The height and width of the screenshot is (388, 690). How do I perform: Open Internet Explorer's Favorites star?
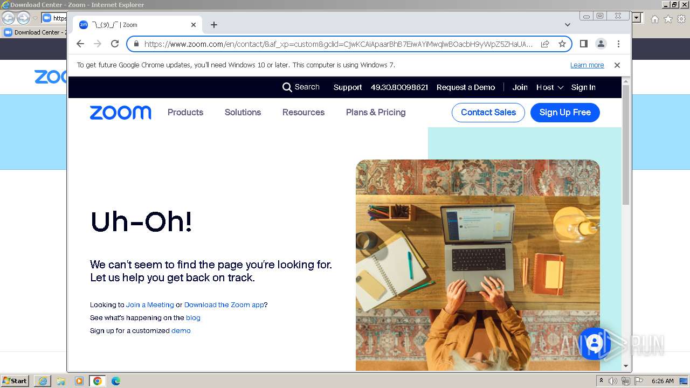click(x=668, y=19)
